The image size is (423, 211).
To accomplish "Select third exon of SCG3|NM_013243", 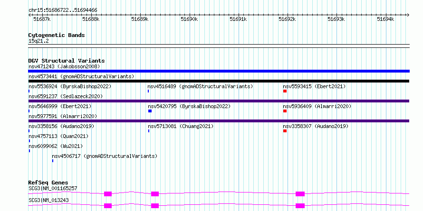I will tap(300, 206).
